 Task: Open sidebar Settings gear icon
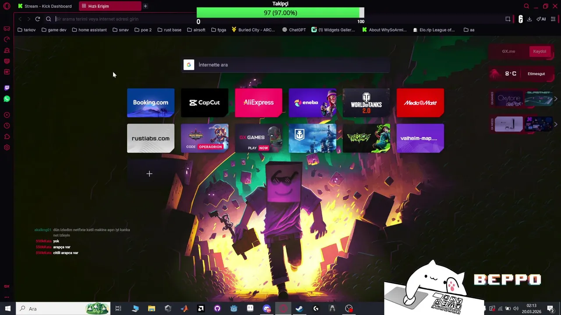7,147
